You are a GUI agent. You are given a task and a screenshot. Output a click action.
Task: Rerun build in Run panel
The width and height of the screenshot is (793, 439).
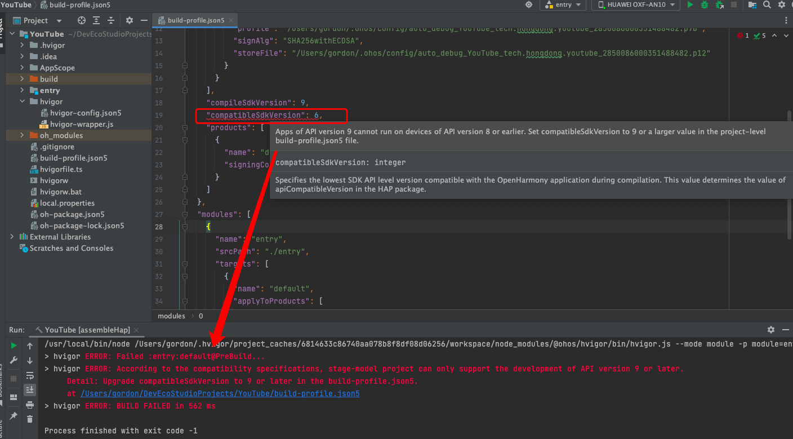pos(14,345)
